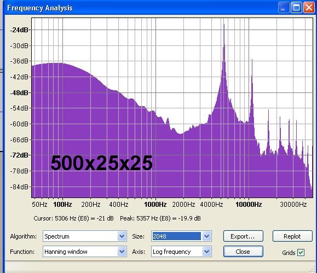
Task: Click the second peak near 10000Hz
Action: point(252,61)
